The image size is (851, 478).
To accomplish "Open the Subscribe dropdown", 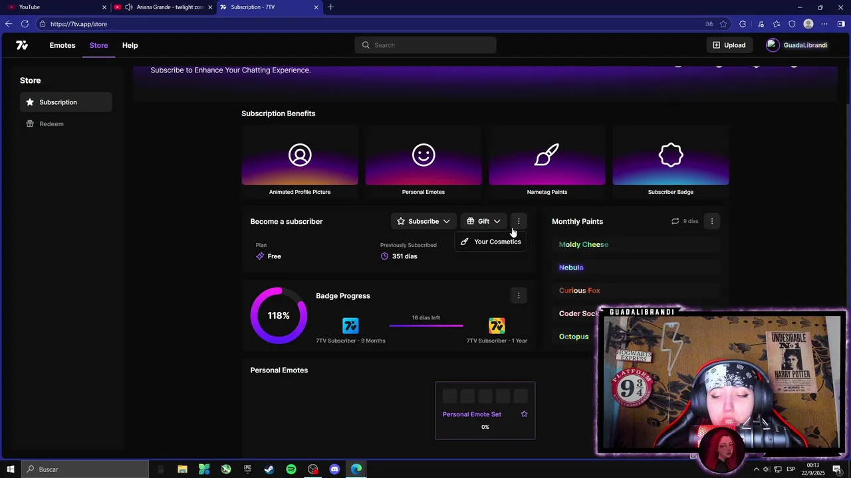I will coord(424,221).
